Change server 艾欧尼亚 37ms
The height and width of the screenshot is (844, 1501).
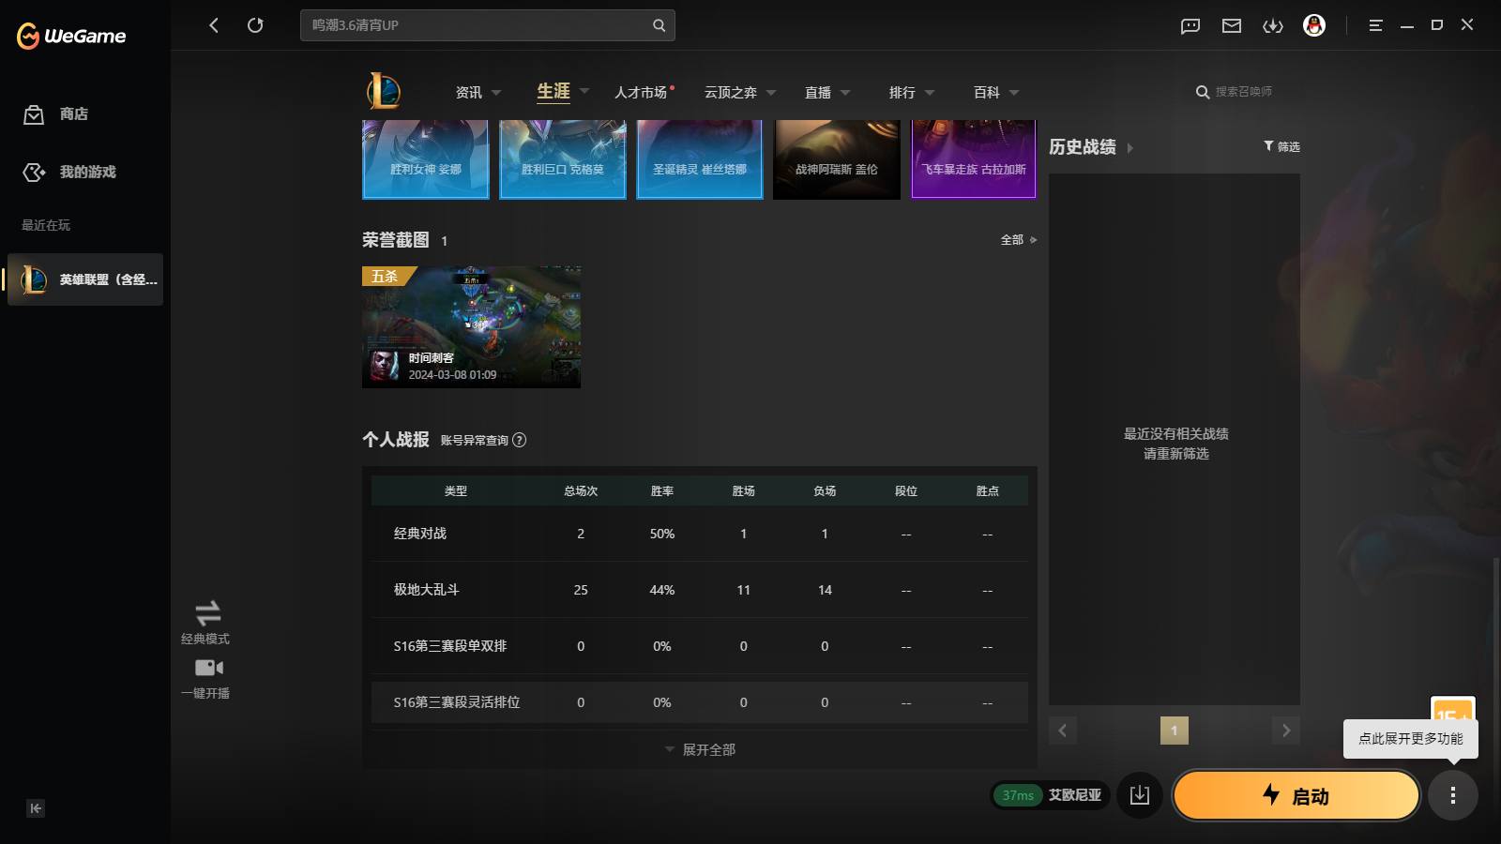[x=1051, y=795]
